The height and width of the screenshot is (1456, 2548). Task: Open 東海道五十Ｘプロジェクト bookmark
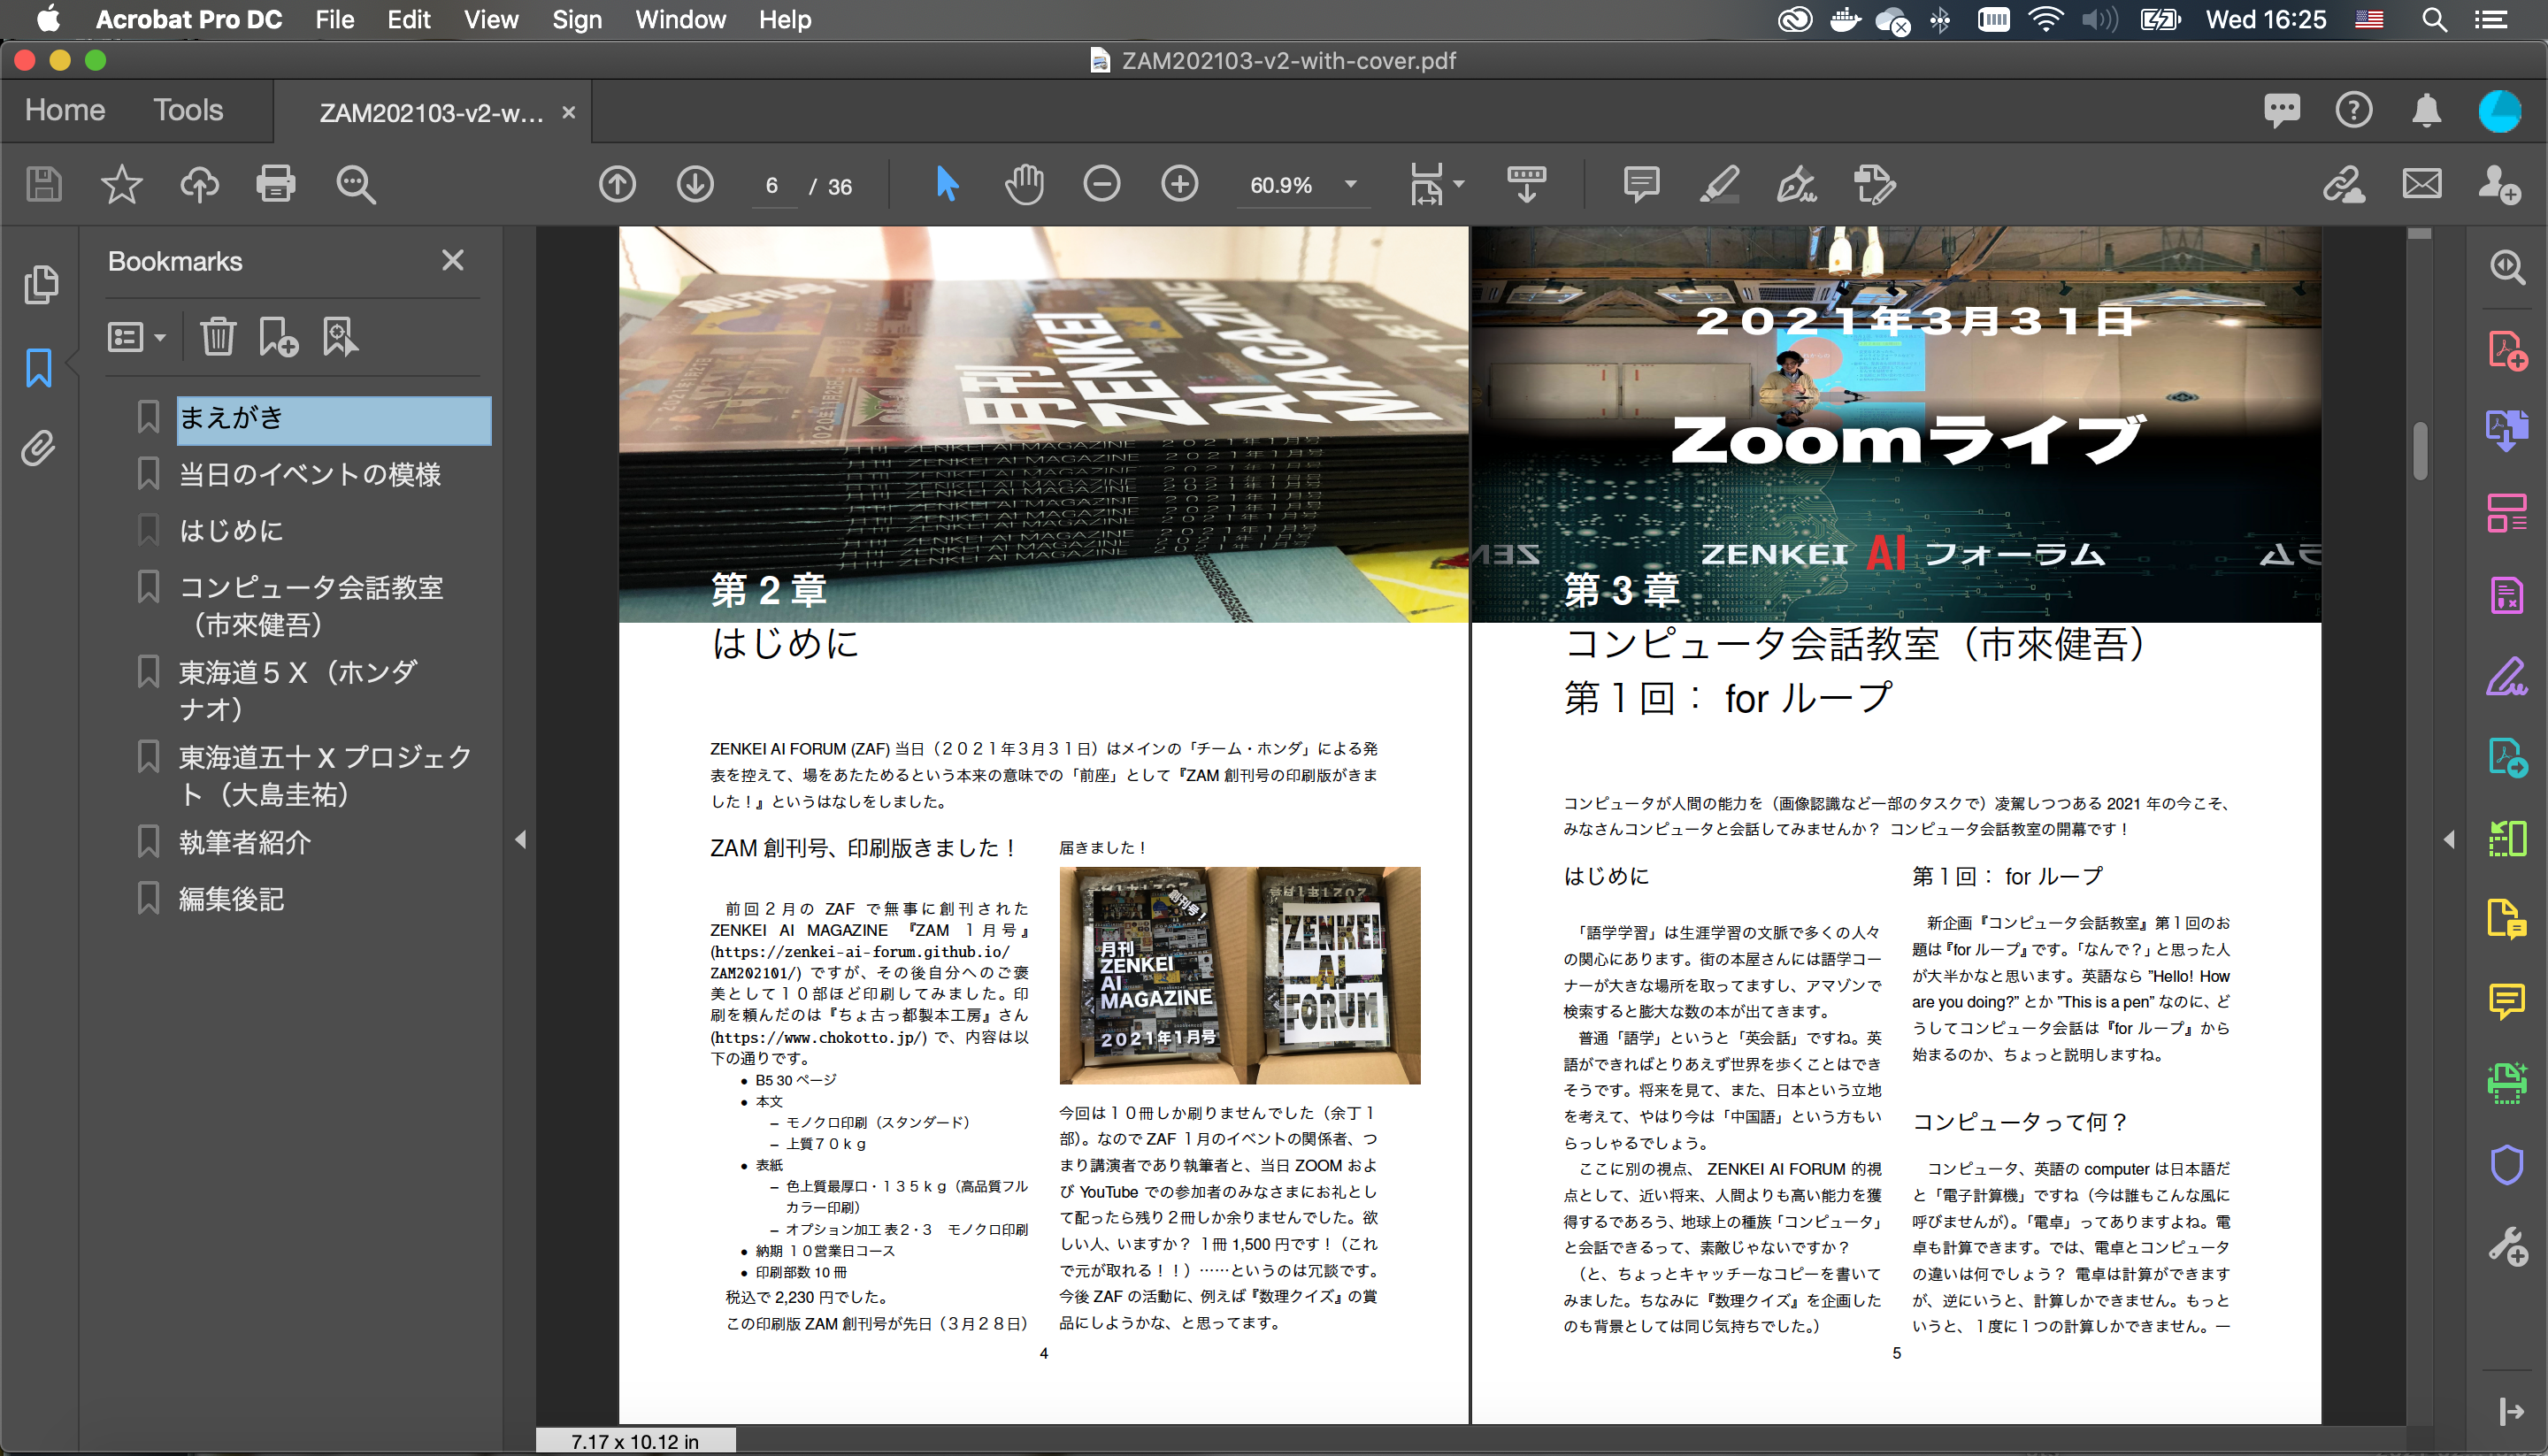(x=325, y=775)
